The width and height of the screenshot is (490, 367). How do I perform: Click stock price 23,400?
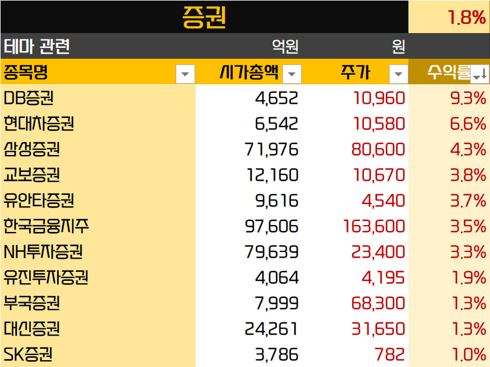pos(378,252)
